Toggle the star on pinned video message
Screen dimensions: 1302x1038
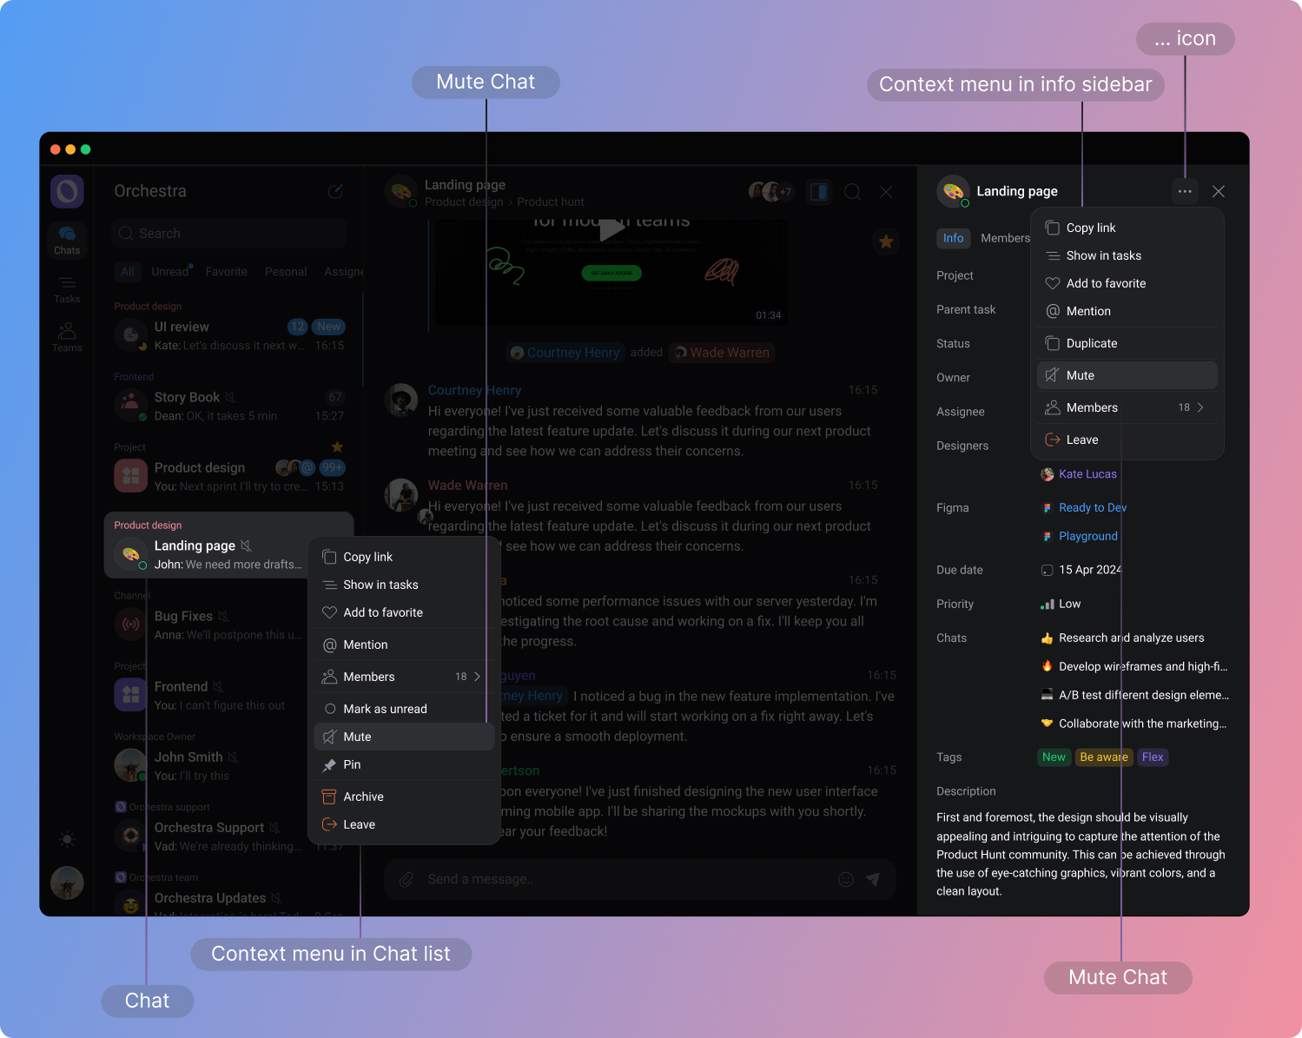coord(886,241)
